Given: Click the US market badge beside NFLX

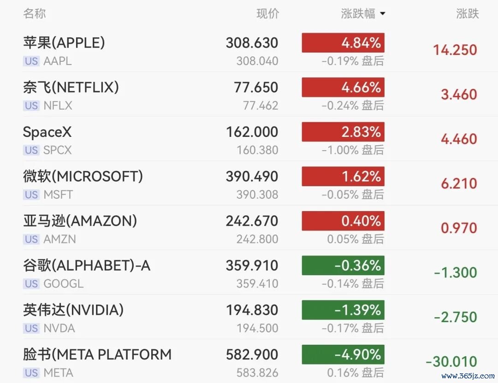Looking at the screenshot, I should (31, 106).
